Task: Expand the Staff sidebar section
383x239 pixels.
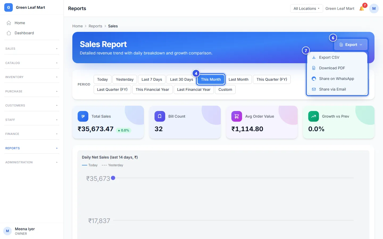Action: tap(32, 120)
